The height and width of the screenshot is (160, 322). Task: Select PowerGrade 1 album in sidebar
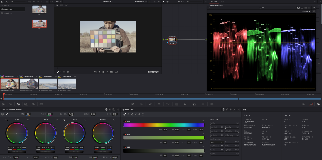coord(9,9)
